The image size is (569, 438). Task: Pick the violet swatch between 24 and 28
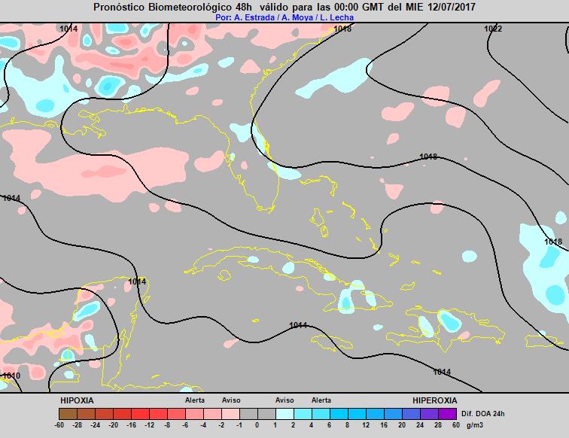pos(429,414)
